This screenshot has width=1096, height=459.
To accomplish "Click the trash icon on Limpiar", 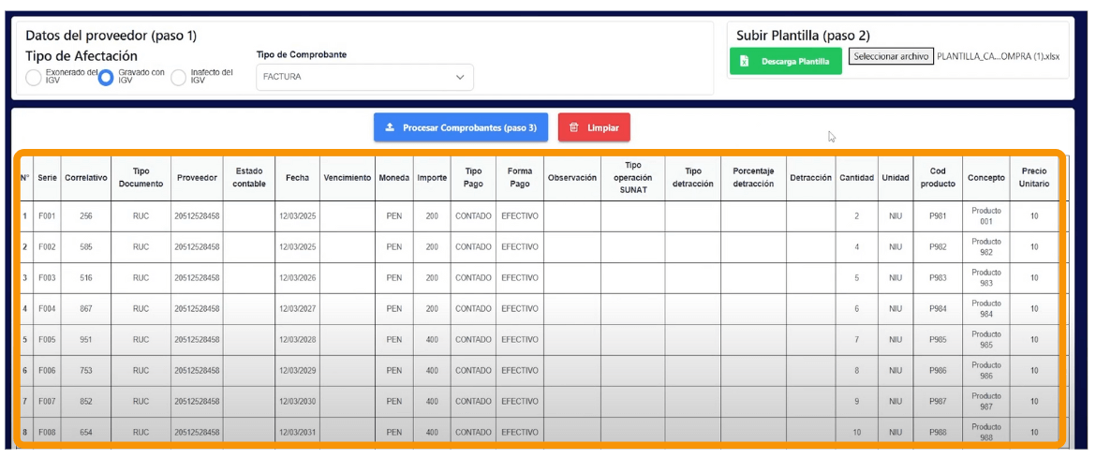I will (574, 127).
